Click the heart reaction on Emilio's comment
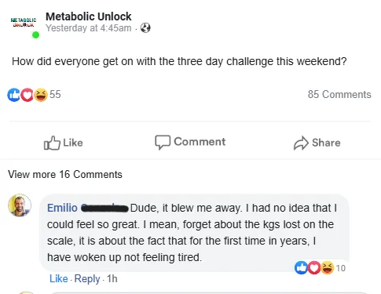Viewport: 381px width, 294px height. 314,267
